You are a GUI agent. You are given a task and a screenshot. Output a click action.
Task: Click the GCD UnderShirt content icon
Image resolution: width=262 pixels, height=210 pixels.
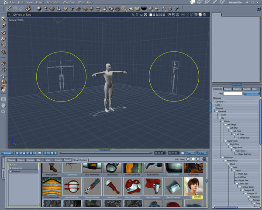(x=51, y=185)
